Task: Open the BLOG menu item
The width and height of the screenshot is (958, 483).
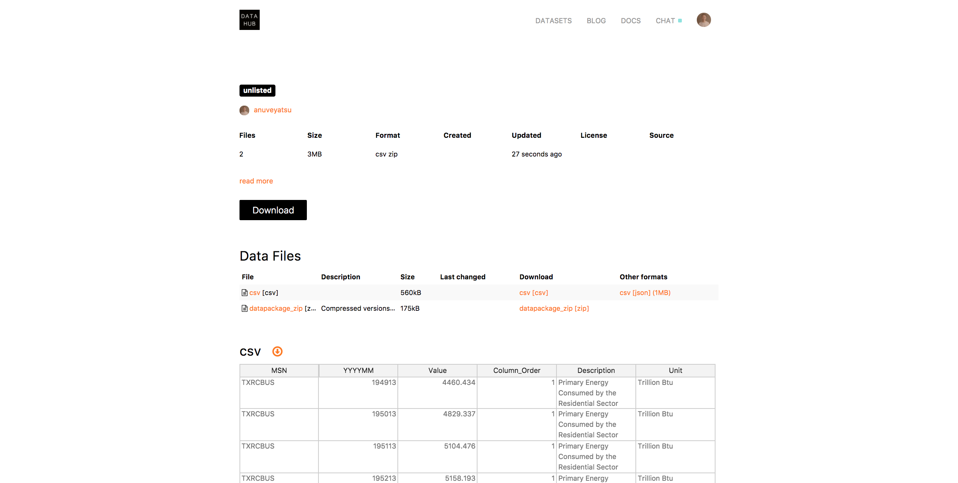Action: point(596,21)
